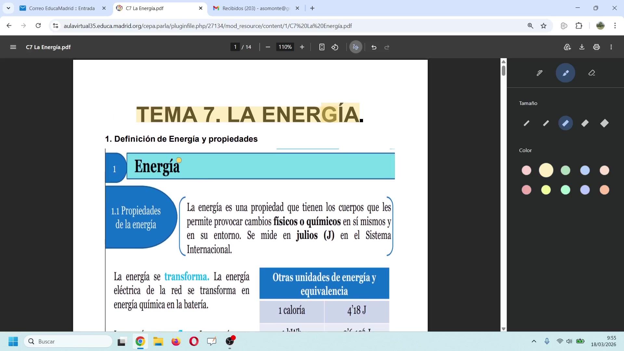The height and width of the screenshot is (351, 624).
Task: Select the thinnest highlighter size
Action: (526, 123)
